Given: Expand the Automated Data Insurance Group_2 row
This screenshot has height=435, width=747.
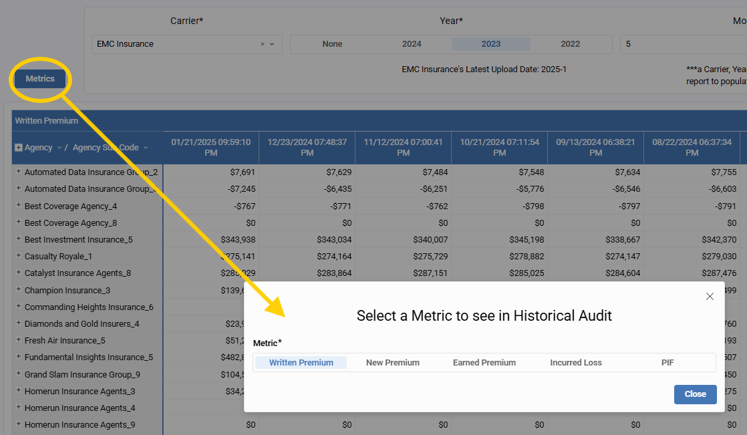Looking at the screenshot, I should (19, 172).
